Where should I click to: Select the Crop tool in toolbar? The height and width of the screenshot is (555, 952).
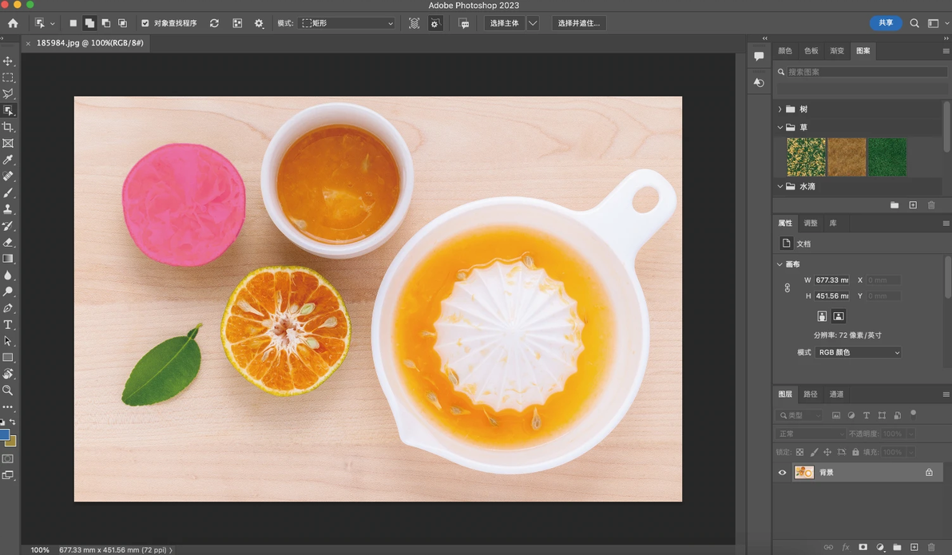[8, 127]
